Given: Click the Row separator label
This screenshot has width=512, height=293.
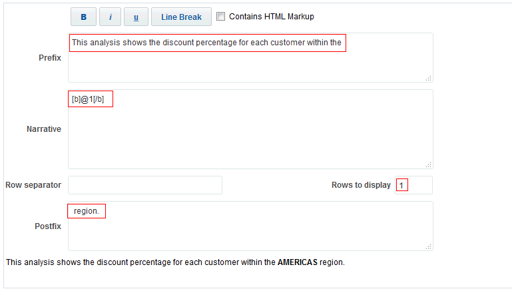Looking at the screenshot, I should tap(33, 185).
